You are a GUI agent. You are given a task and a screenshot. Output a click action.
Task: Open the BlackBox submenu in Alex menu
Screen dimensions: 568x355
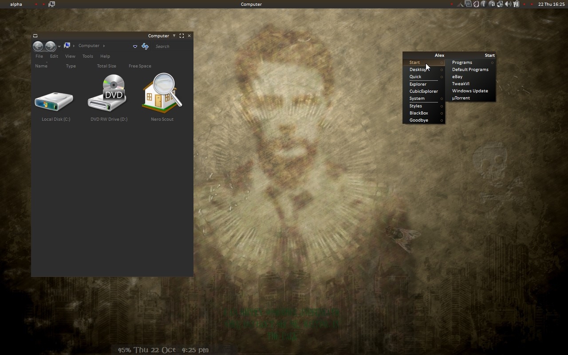(424, 113)
